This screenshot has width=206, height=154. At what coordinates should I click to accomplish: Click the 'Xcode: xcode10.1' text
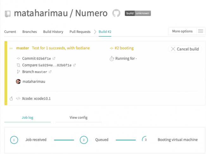pos(36,99)
